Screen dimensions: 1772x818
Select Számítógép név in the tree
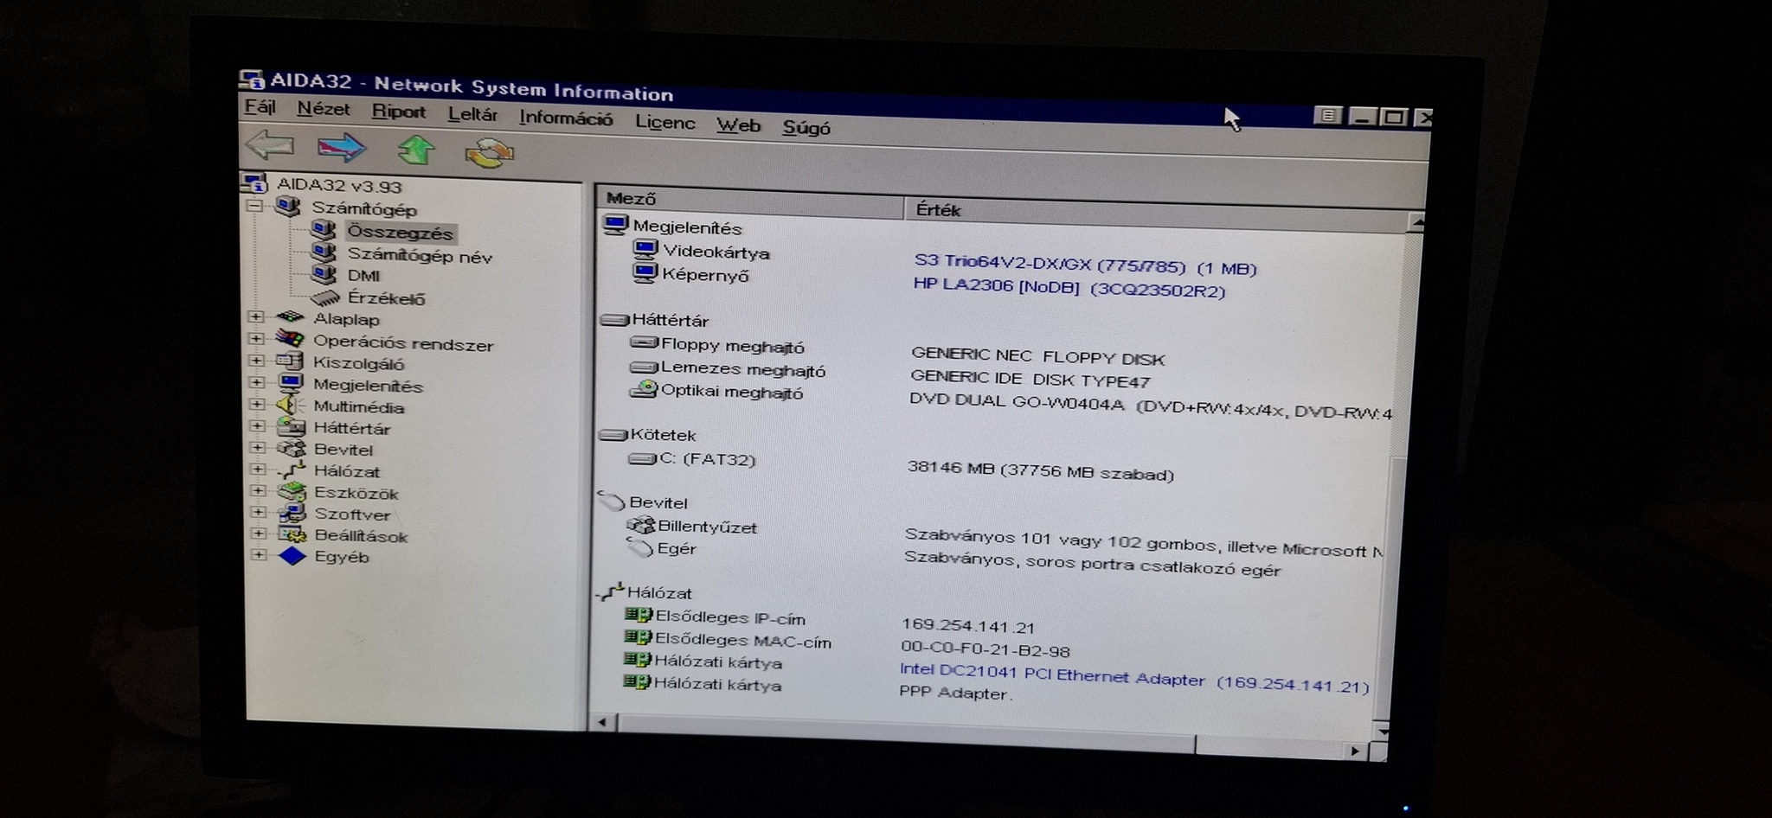coord(420,256)
